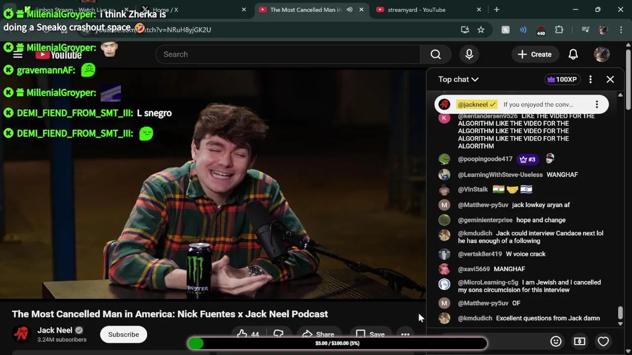Click @Matthew-py5uv 'jack lowkey aryan af' message
The width and height of the screenshot is (632, 355).
pos(541,205)
